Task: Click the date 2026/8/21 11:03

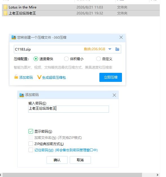Action: [90, 7]
